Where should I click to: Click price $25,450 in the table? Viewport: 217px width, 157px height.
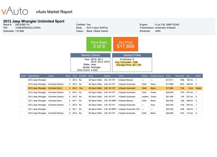[x=170, y=109]
